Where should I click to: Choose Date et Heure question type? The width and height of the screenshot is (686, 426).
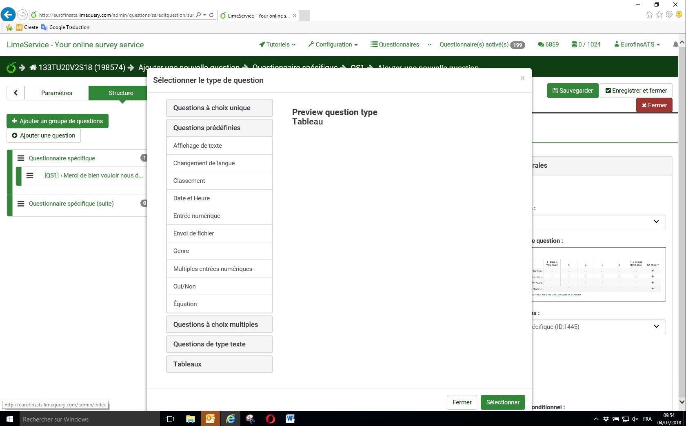[219, 198]
